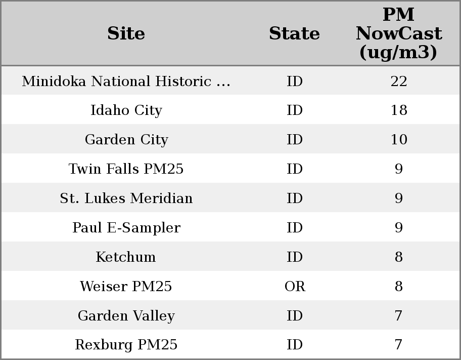Select the ID state cell for Idaho City
Viewport: 461px width, 360px height.
(295, 110)
